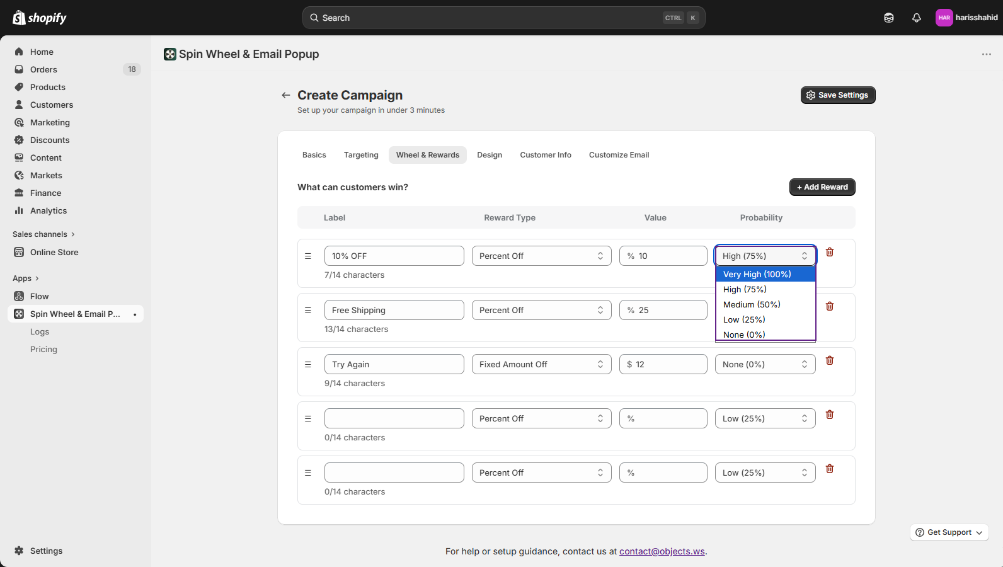This screenshot has width=1003, height=567.
Task: Click the Customers person icon
Action: pos(19,105)
